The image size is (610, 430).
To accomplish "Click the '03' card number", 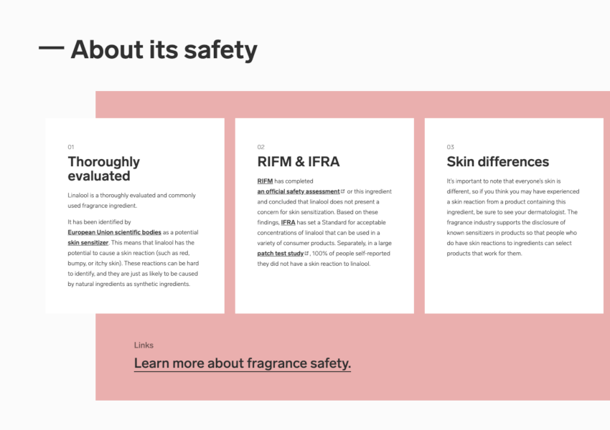I will [x=450, y=147].
